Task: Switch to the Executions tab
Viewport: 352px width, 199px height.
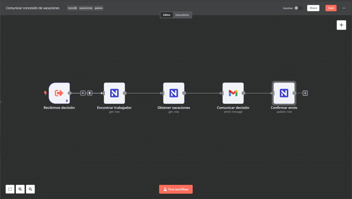Action: click(x=182, y=15)
